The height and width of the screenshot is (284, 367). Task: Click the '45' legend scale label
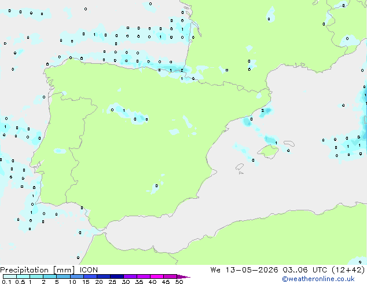(x=166, y=282)
